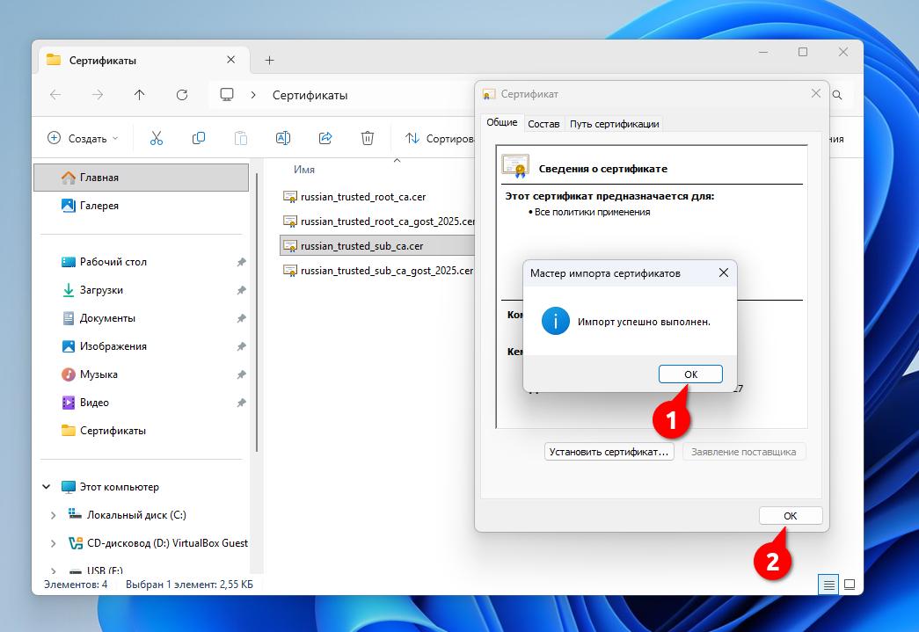Screen dimensions: 919x632
Task: Minimize the Explorer window
Action: [763, 52]
